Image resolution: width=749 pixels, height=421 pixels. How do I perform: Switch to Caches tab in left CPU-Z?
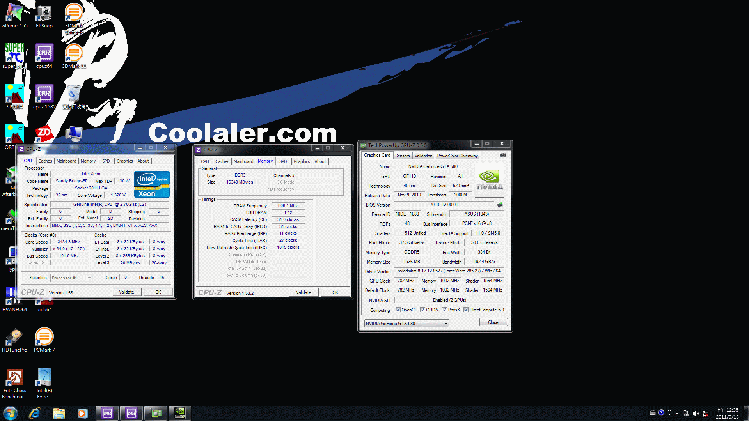[45, 161]
